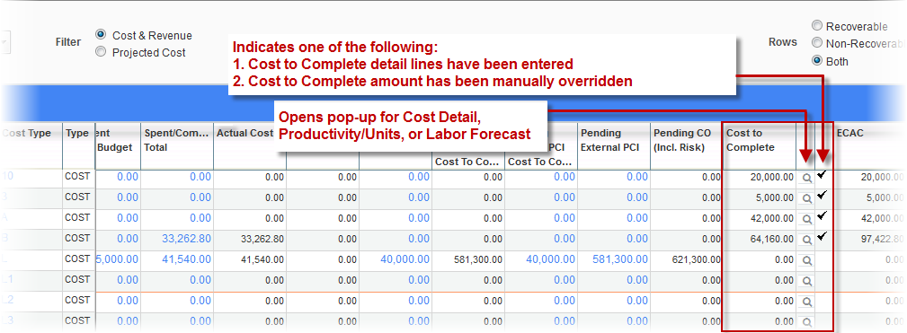Click the Pending External PCI column header
The height and width of the screenshot is (333, 907).
[x=613, y=145]
